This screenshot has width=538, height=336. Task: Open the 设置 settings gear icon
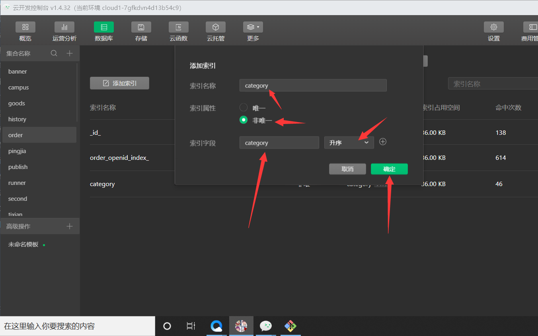click(494, 27)
